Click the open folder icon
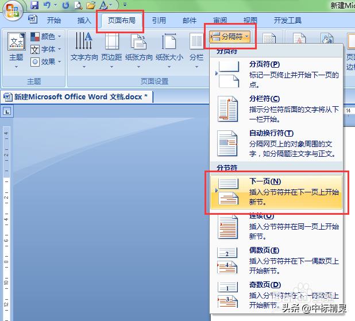This screenshot has width=355, height=321. [x=91, y=5]
